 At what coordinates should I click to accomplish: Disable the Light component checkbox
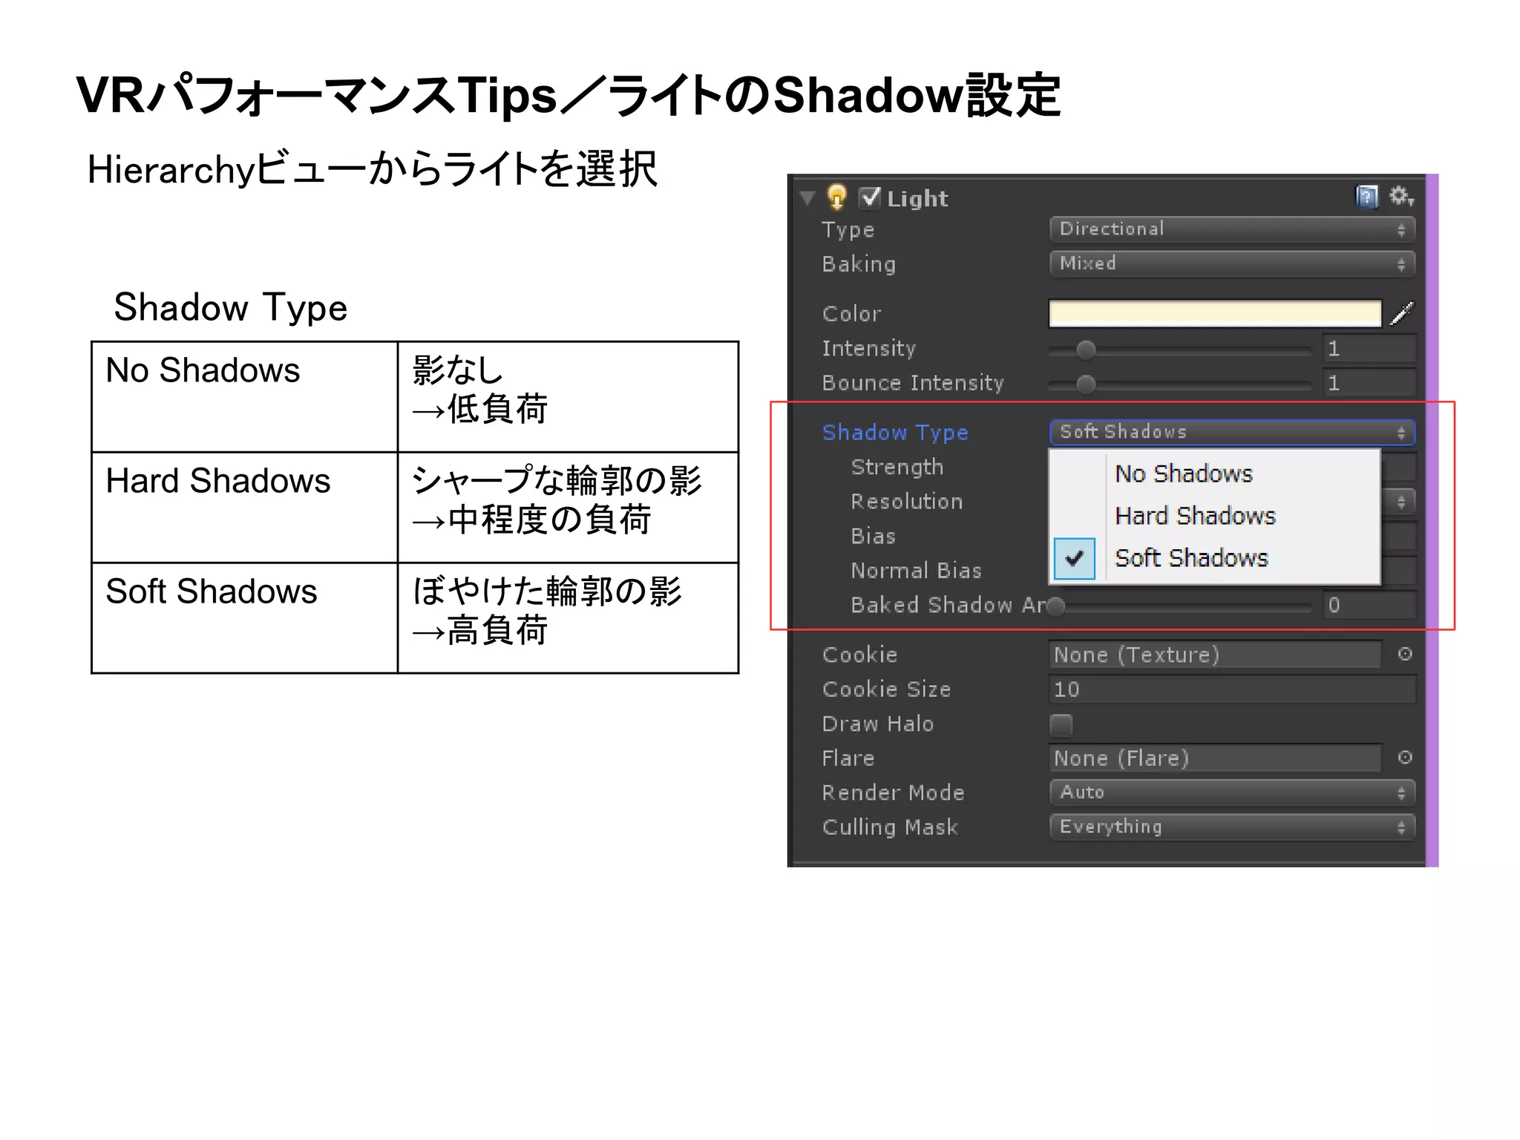(x=869, y=197)
